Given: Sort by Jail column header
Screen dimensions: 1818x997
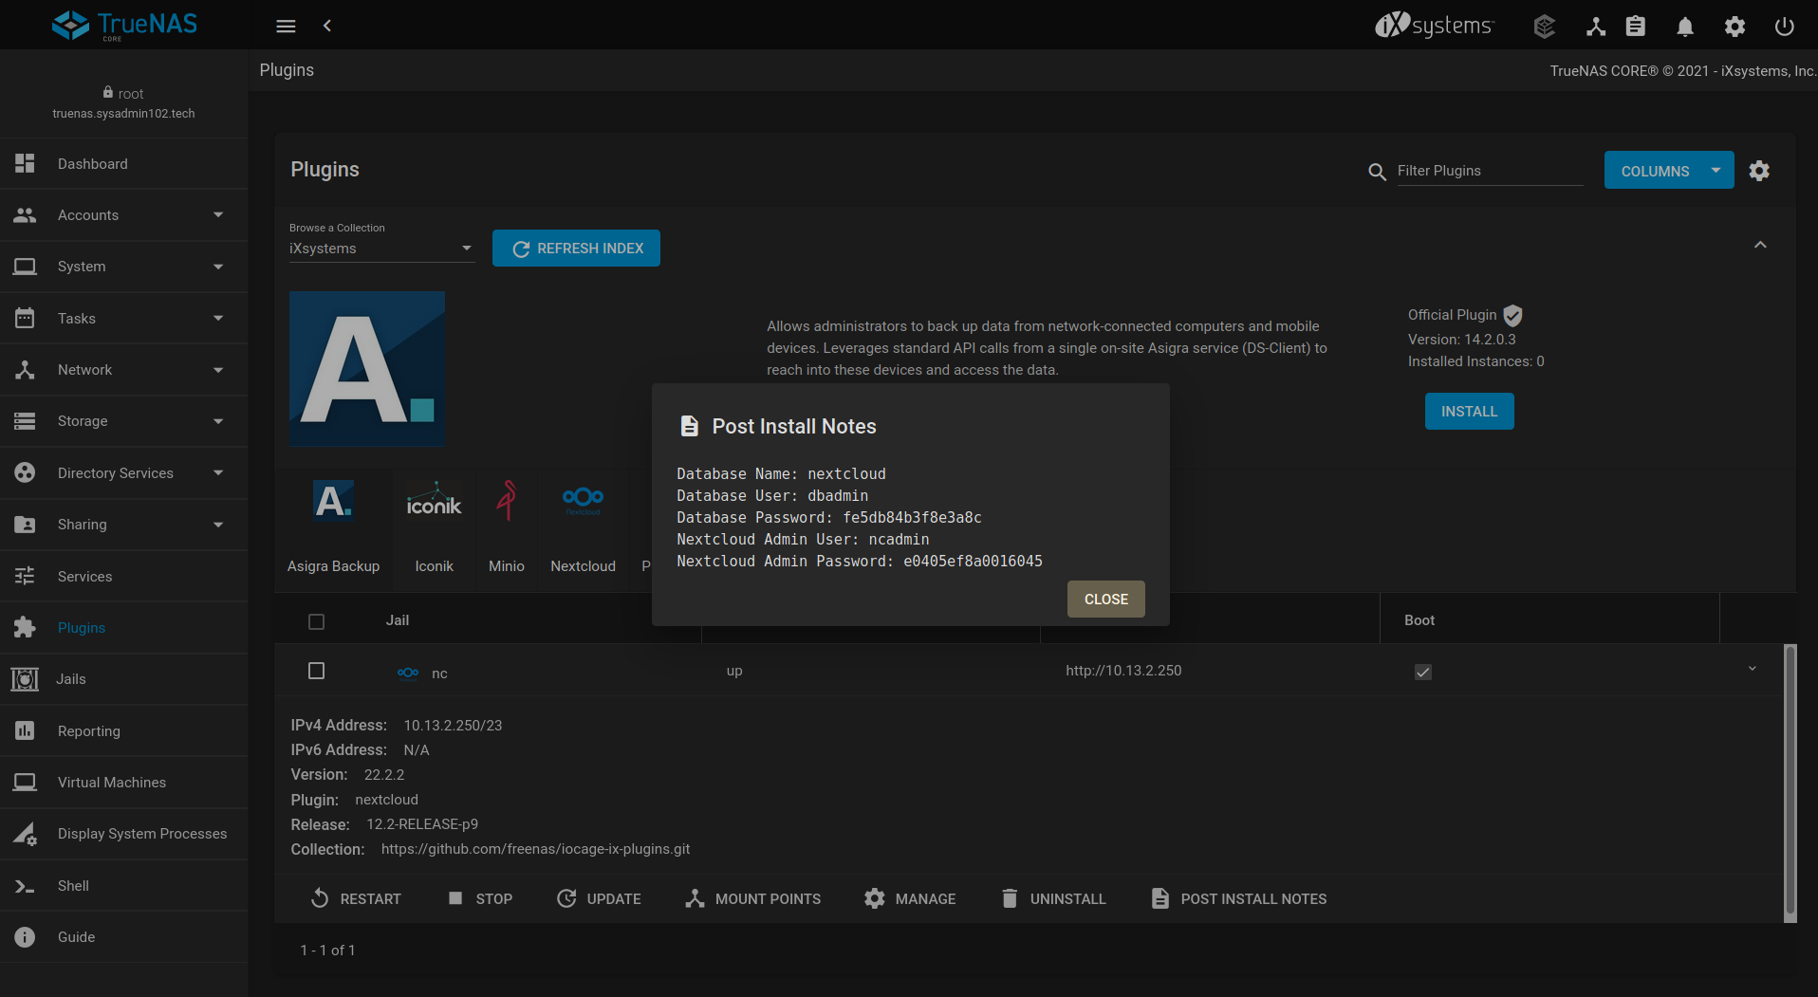Looking at the screenshot, I should [398, 620].
